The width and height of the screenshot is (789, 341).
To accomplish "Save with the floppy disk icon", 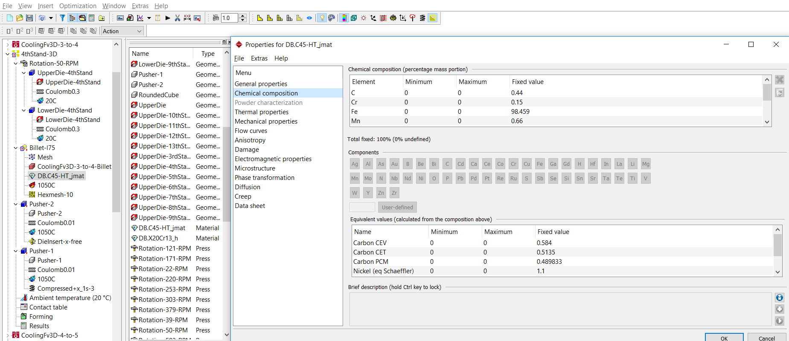I will coord(29,18).
